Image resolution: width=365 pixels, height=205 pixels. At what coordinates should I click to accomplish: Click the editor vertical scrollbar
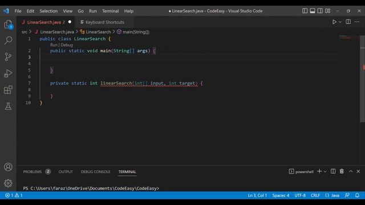[363, 79]
